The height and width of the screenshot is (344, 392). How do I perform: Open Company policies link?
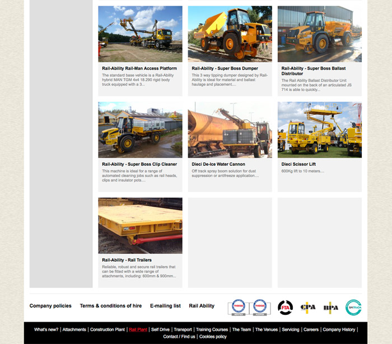click(x=50, y=306)
